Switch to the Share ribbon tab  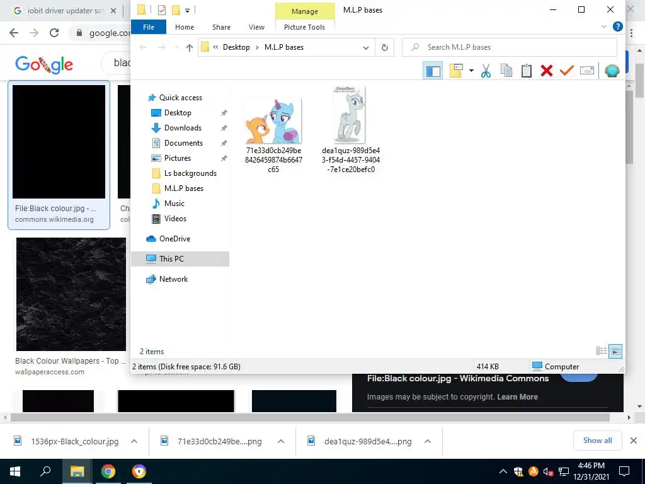221,27
